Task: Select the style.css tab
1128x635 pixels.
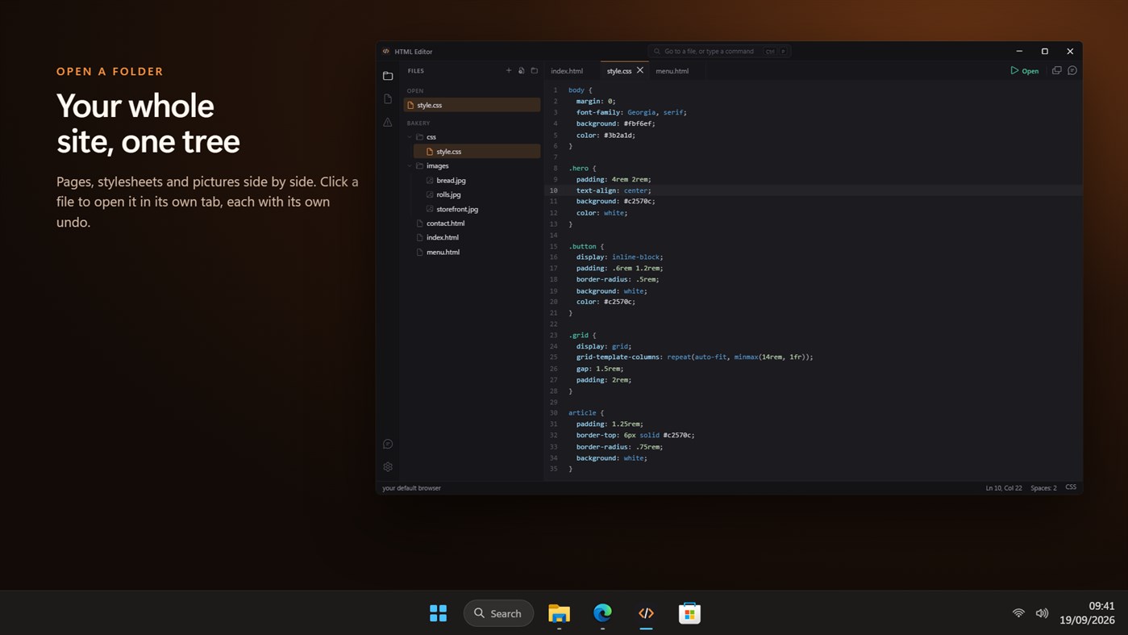Action: pyautogui.click(x=618, y=71)
